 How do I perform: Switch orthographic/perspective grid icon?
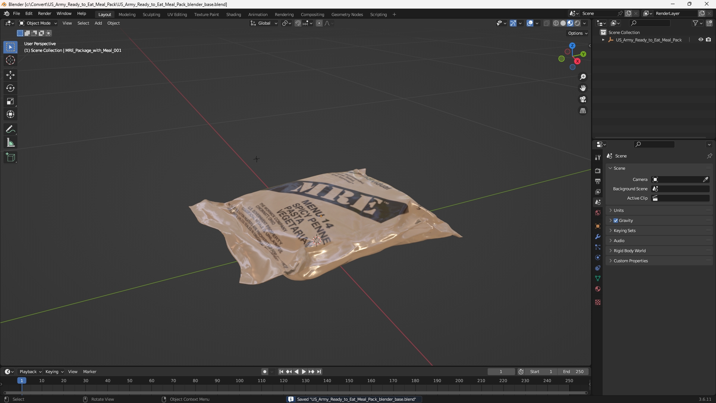(x=583, y=111)
